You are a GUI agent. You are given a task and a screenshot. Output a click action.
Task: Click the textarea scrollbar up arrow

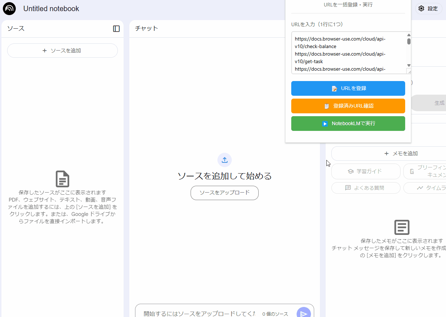(x=409, y=35)
